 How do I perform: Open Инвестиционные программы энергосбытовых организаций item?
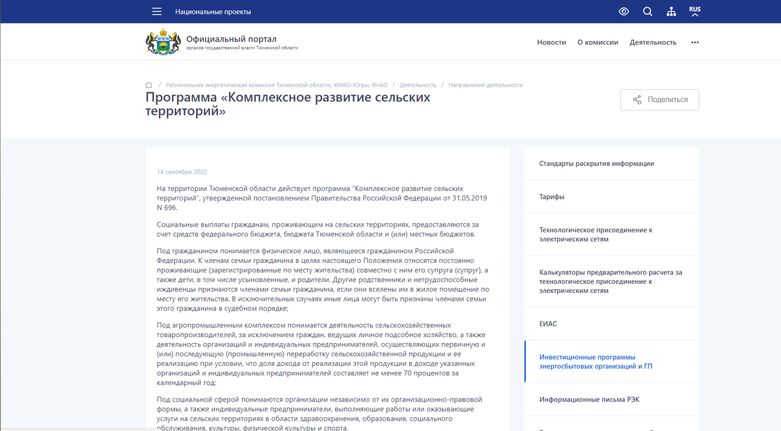pos(611,361)
